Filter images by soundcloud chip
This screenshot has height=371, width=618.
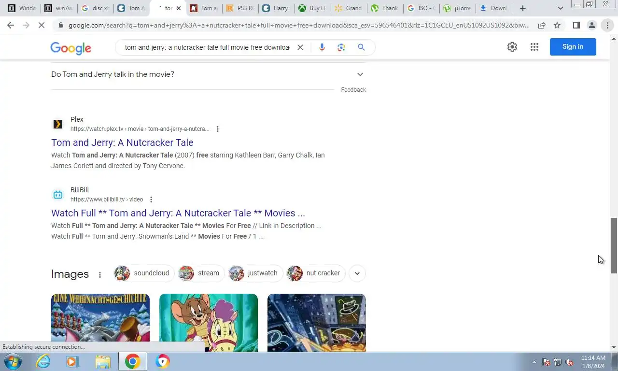pos(143,273)
